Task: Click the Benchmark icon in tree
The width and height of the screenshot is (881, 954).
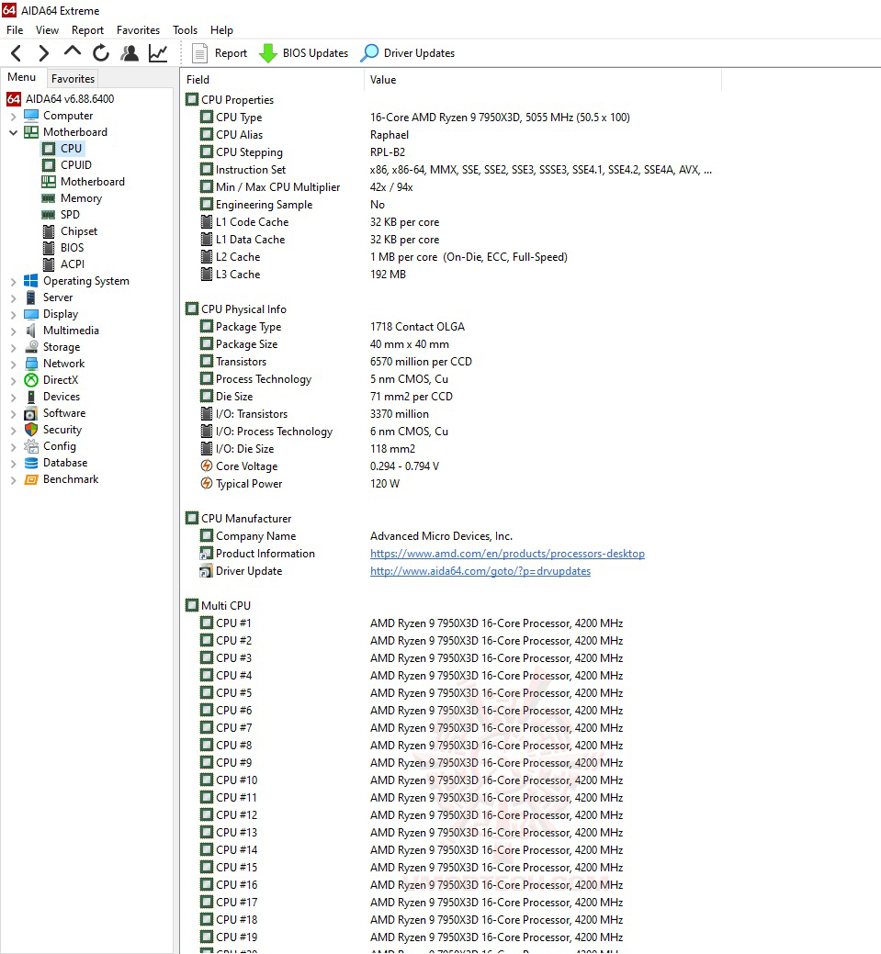Action: click(31, 479)
